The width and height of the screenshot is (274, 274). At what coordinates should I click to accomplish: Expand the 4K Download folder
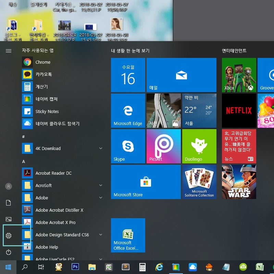(101, 148)
